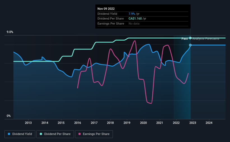Click the blue dividend yield marker point
This screenshot has width=230, height=142.
[190, 45]
